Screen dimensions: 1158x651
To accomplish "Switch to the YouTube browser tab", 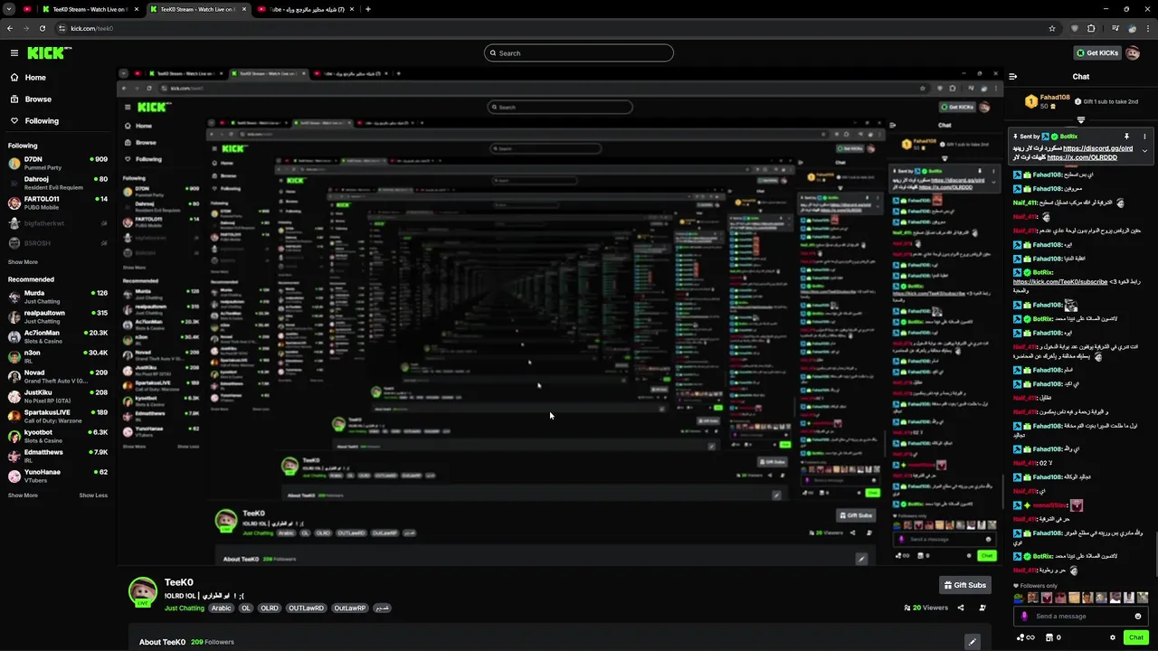I will 305,9.
